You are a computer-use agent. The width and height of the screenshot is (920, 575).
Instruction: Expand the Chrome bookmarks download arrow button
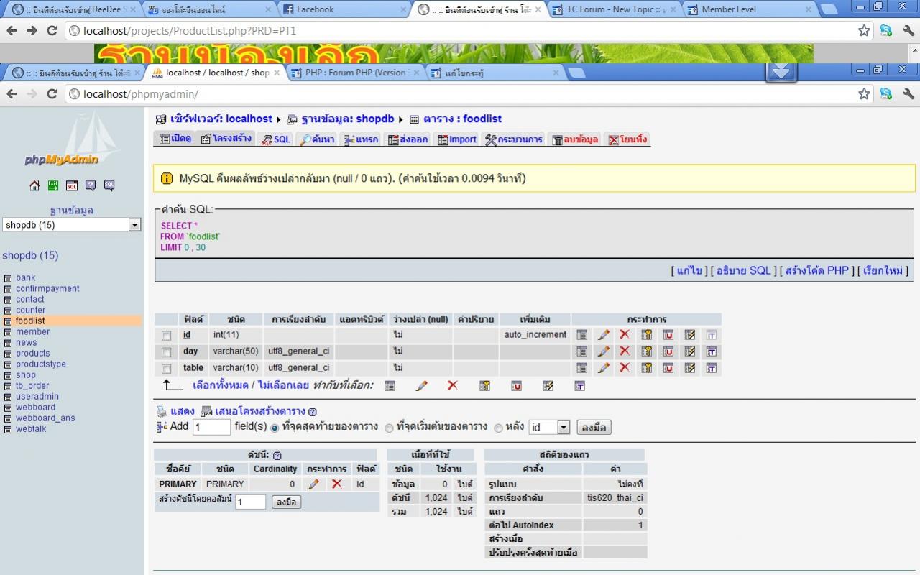coord(781,71)
